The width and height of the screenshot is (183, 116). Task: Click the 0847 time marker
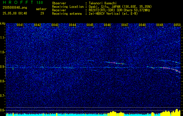(125, 25)
